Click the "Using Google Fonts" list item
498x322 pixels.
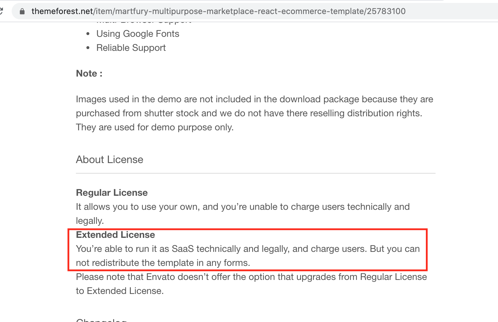click(x=138, y=34)
